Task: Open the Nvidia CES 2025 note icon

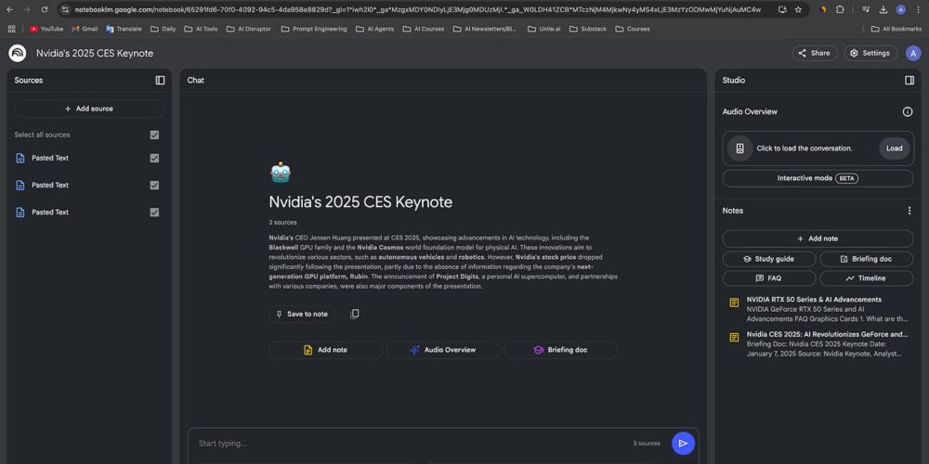Action: 734,338
